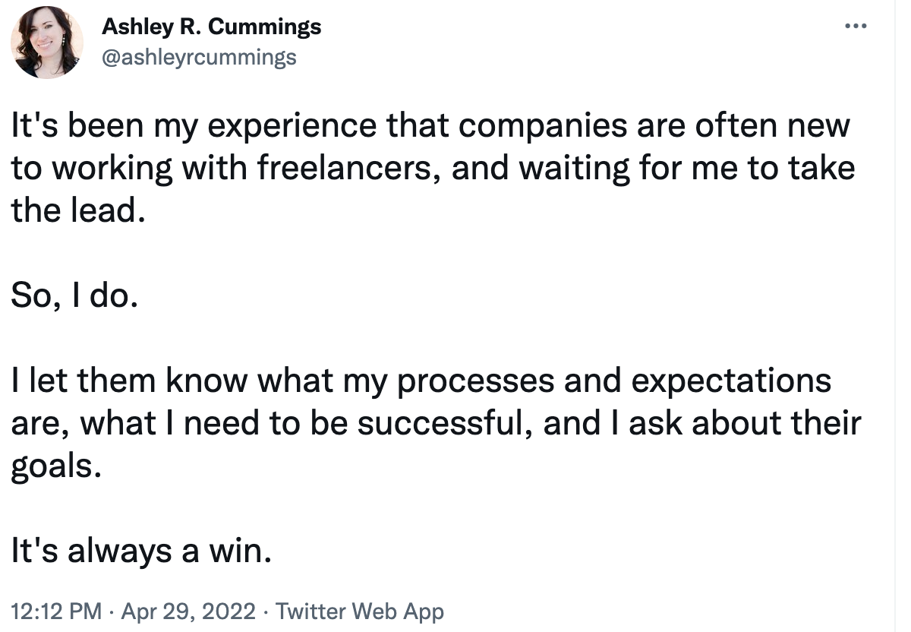Image resolution: width=911 pixels, height=632 pixels.
Task: Click the word "expectations" in the tweet
Action: click(730, 381)
